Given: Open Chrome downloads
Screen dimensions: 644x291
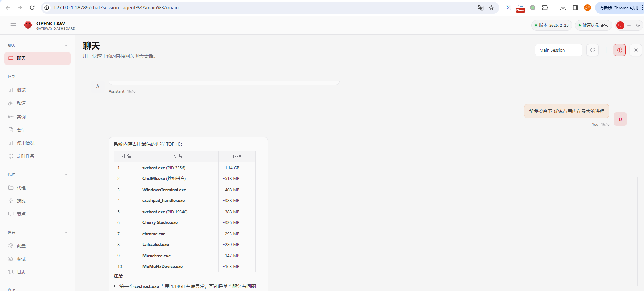Looking at the screenshot, I should (563, 8).
